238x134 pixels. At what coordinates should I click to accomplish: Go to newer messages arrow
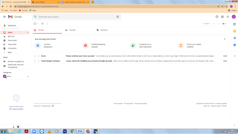click(214, 24)
